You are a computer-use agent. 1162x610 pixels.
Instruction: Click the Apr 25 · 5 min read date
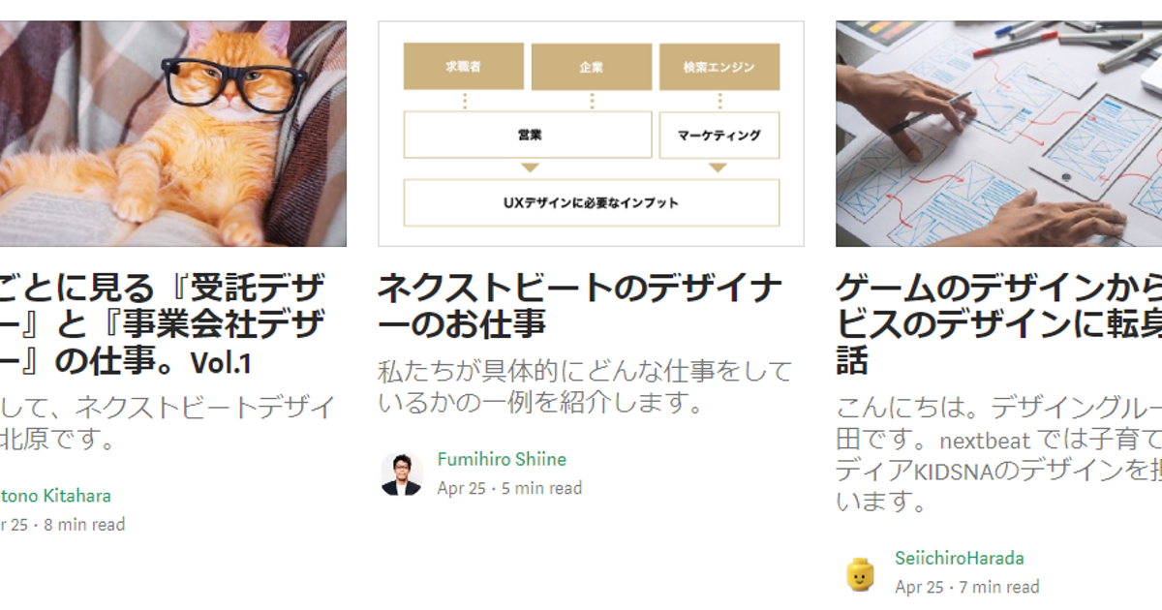509,488
